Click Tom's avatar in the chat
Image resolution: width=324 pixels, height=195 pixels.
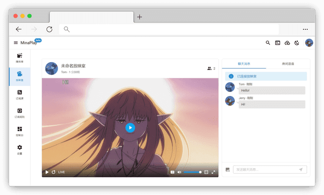230,87
